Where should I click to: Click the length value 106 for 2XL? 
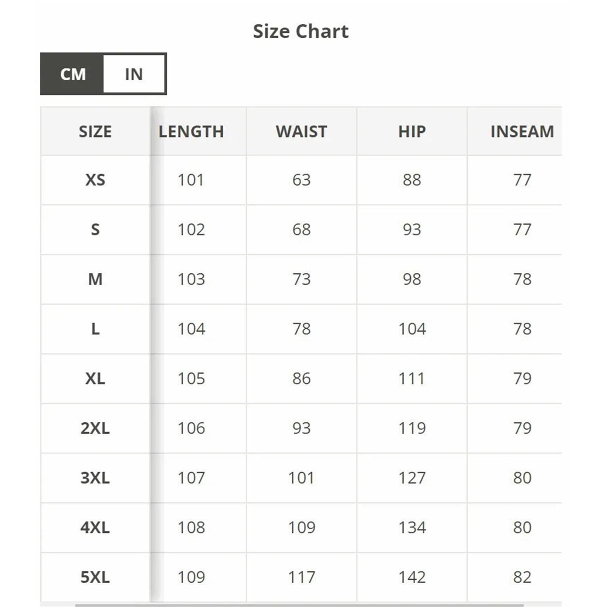[x=191, y=428]
